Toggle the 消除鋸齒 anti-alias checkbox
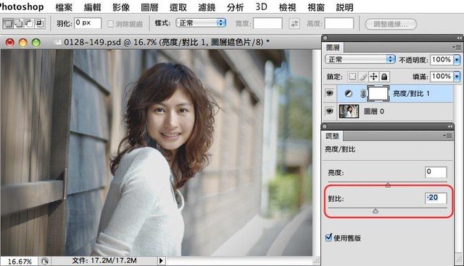 coord(110,24)
